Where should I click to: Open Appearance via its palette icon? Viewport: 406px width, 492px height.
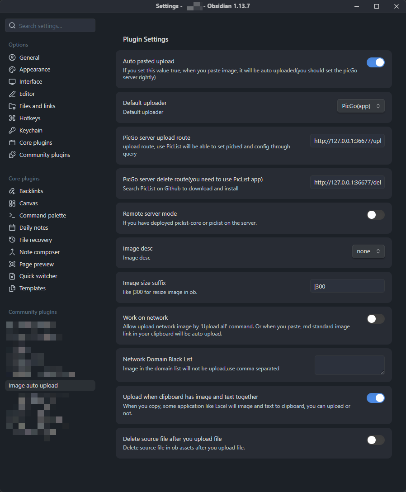pos(12,69)
